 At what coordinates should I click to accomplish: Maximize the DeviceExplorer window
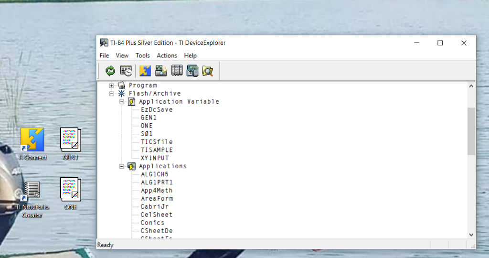point(440,43)
